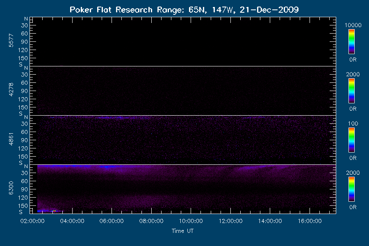Click the "90" tick label of the 4278 panel

(25, 91)
